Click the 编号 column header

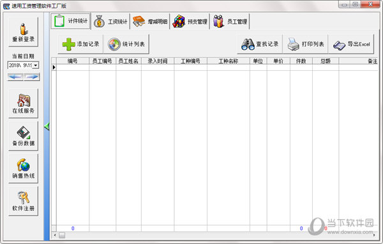(x=73, y=61)
